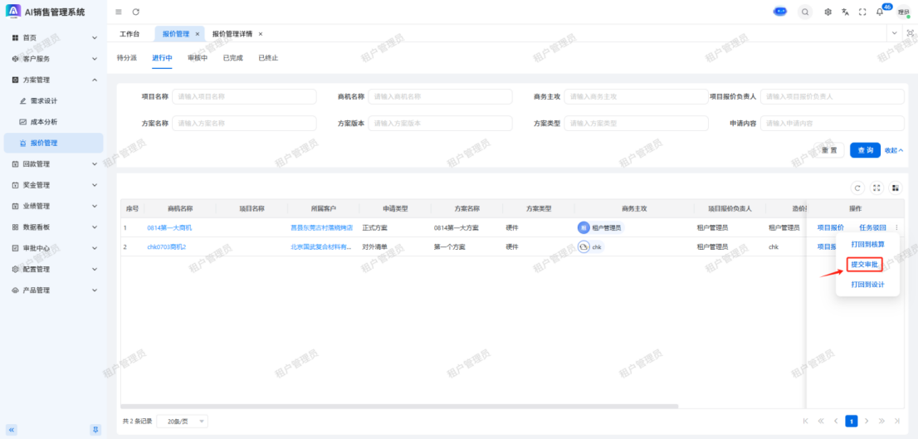Open column settings grid icon above table
Screen dimensions: 918x439
tap(894, 188)
